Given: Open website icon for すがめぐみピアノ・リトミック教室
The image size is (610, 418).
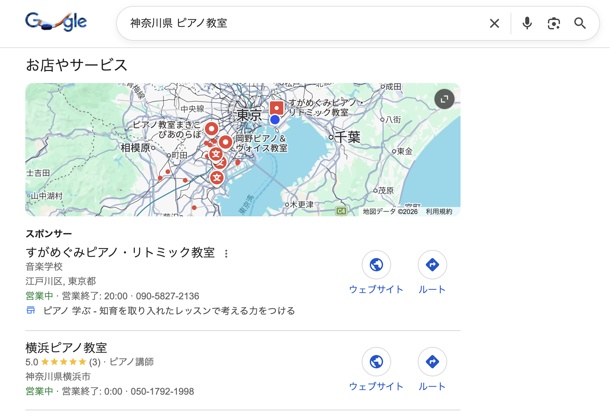Looking at the screenshot, I should pos(376,265).
